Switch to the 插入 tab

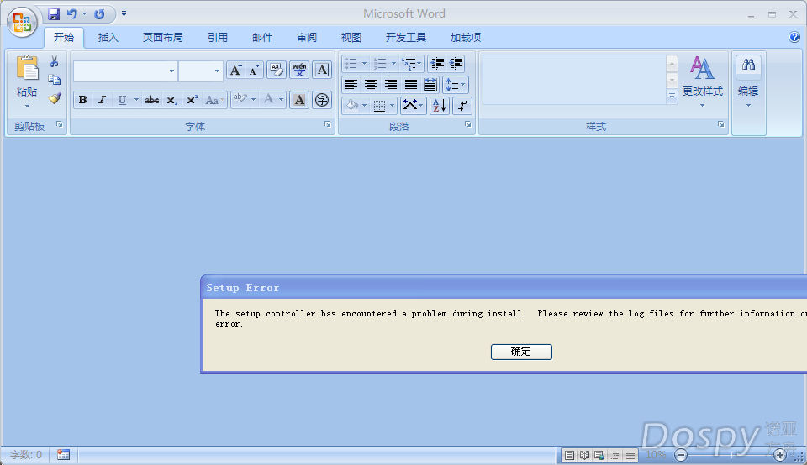[x=108, y=38]
